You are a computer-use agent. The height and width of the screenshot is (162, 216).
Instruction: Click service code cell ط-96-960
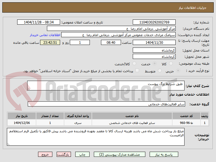coord(186,123)
